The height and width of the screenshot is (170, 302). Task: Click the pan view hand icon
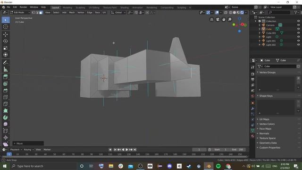pyautogui.click(x=224, y=19)
